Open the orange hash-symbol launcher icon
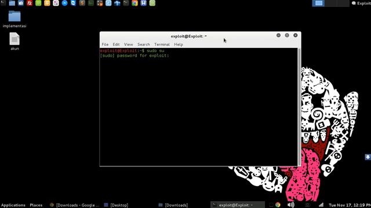The image size is (371, 208). 47,3
